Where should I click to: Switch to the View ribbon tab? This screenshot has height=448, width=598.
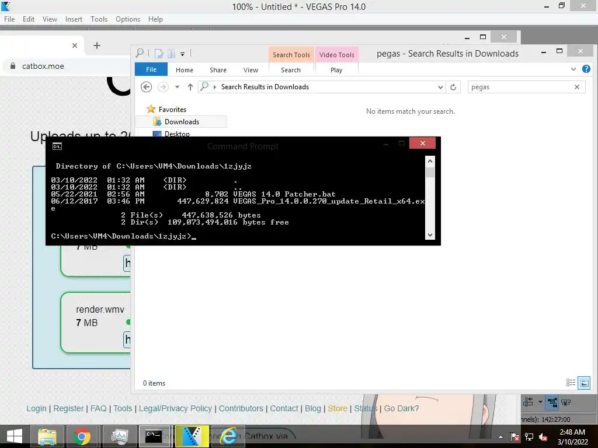[251, 70]
